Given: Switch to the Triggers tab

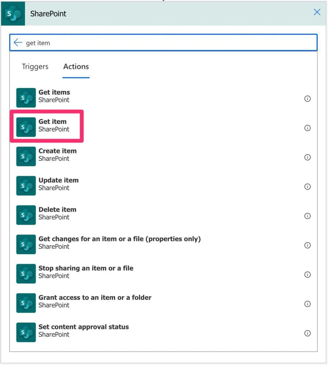Looking at the screenshot, I should (35, 67).
